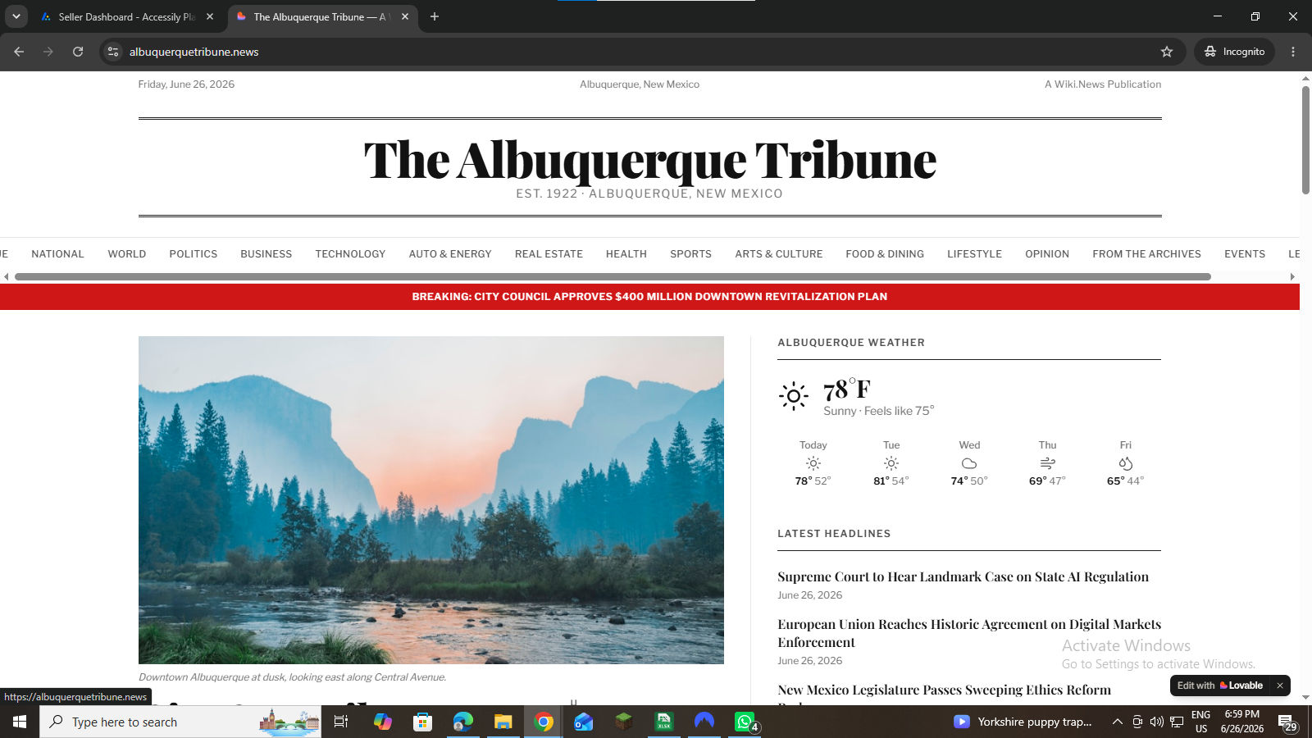Screen dimensions: 1312x738
Task: Bookmark this page with star icon
Action: click(1167, 52)
